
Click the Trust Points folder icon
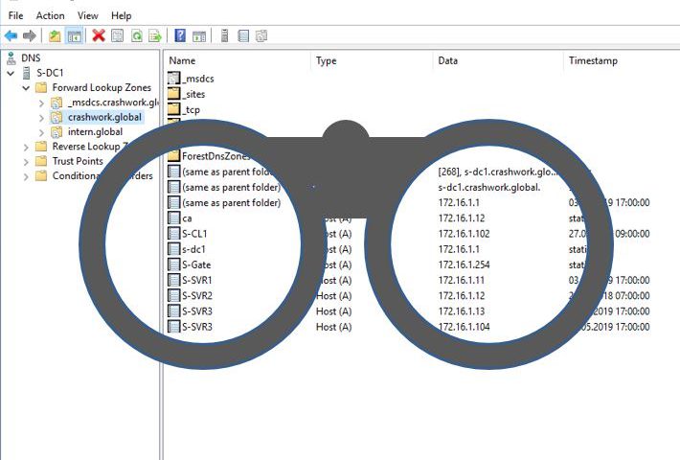41,161
